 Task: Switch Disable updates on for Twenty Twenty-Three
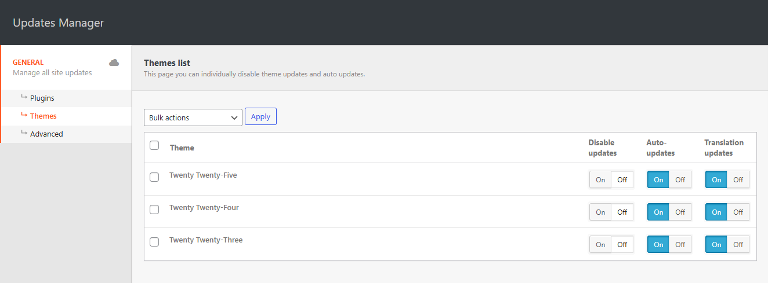point(600,245)
